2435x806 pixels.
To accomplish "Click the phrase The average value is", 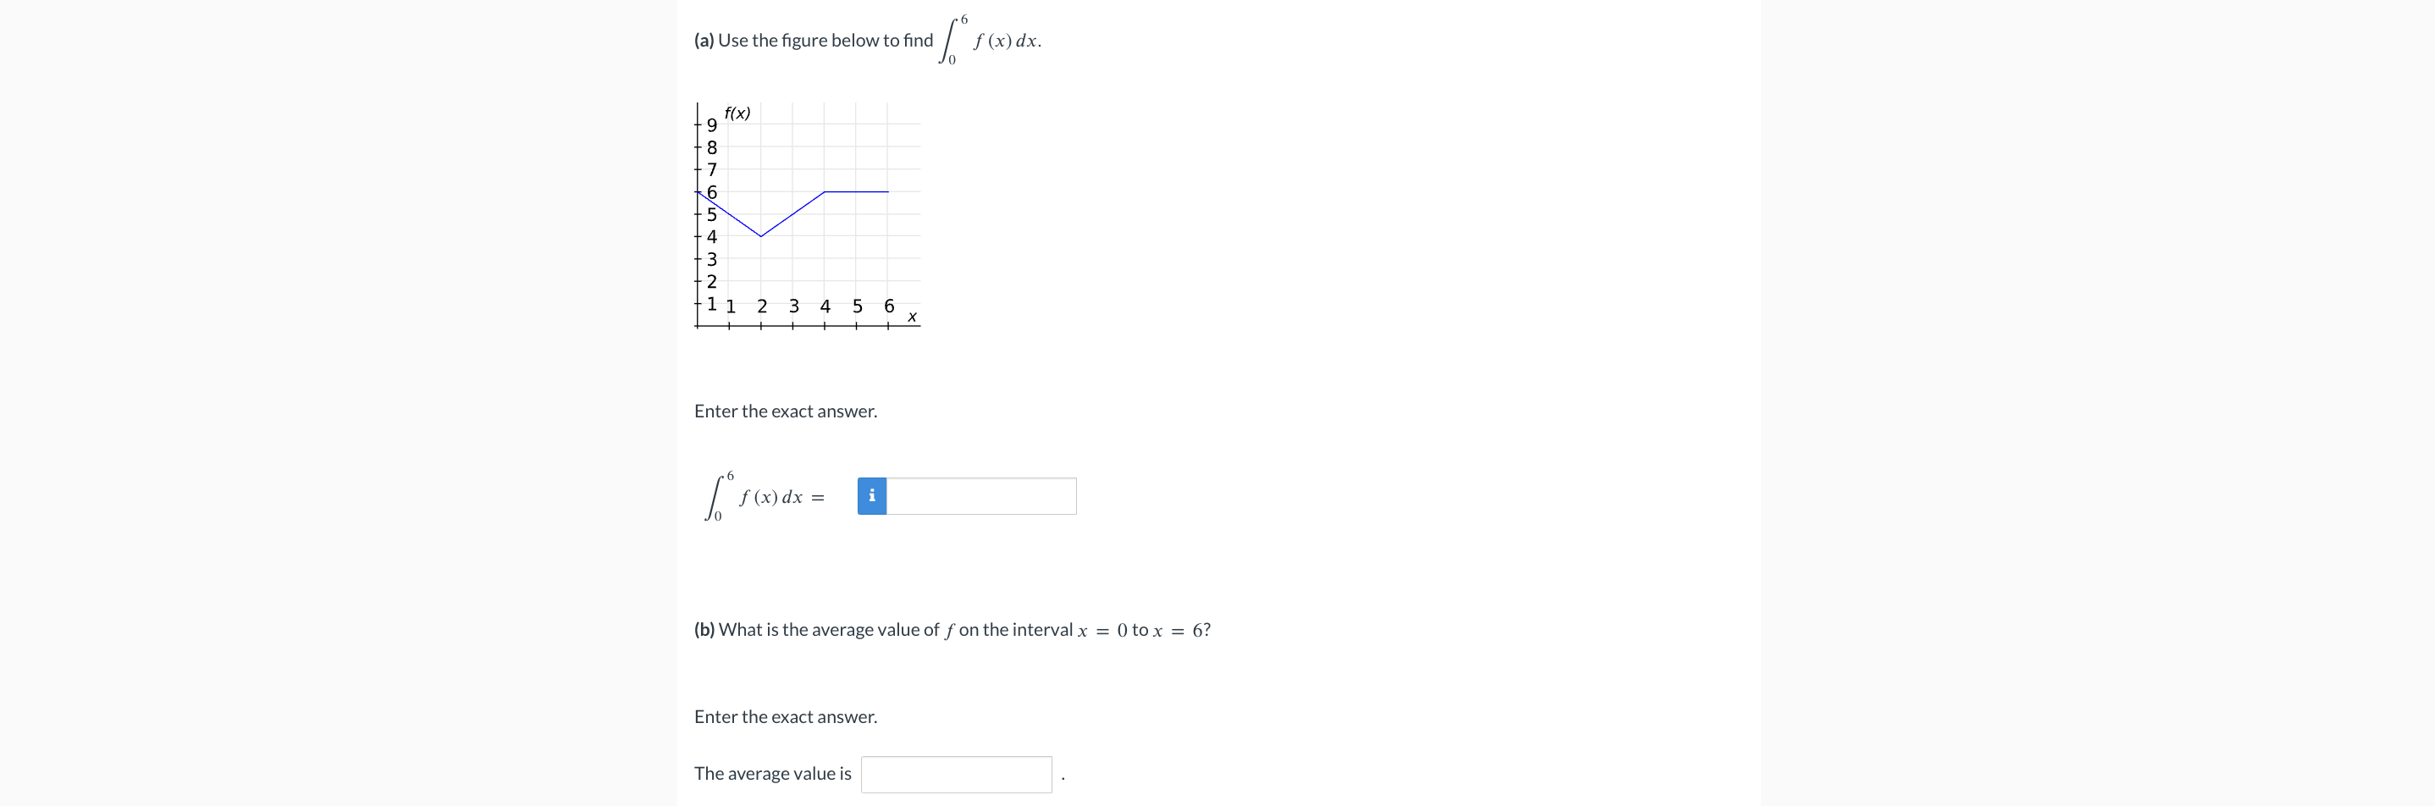I will pyautogui.click(x=771, y=773).
